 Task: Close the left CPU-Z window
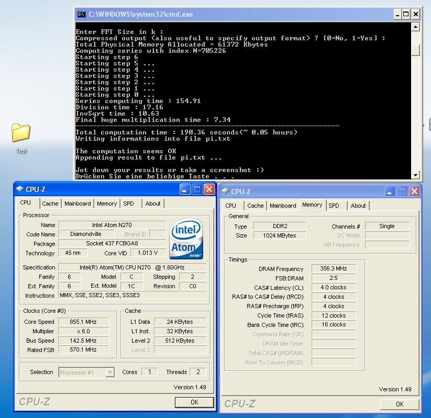(x=209, y=189)
